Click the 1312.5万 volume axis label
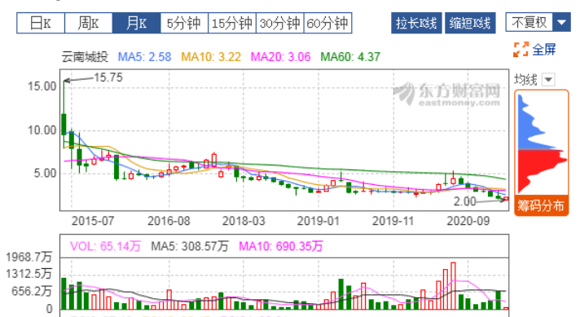 coord(29,274)
